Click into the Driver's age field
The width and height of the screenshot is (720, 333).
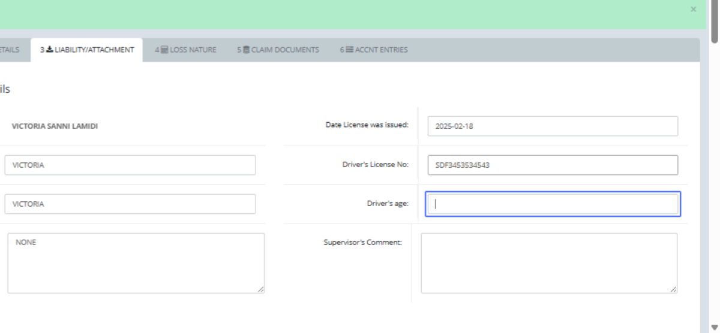coord(552,204)
